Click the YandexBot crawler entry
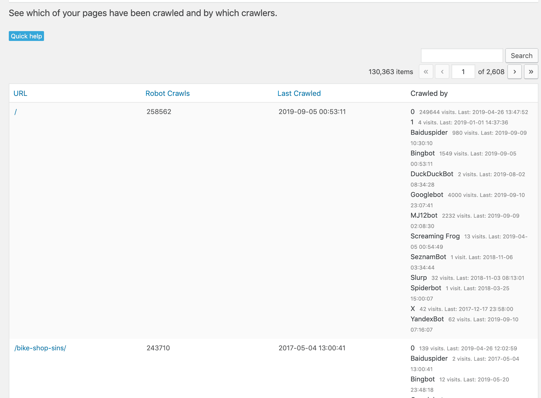 coord(464,324)
